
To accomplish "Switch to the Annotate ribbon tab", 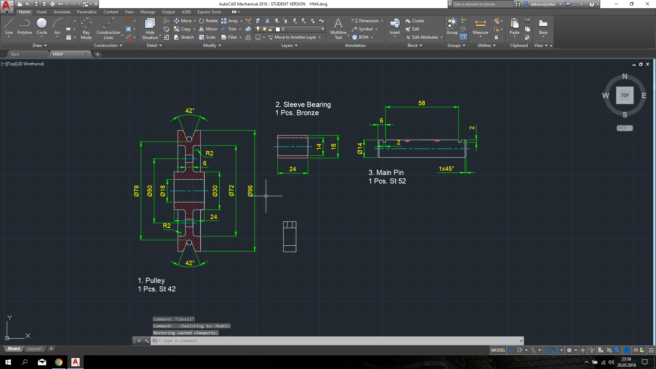I will pos(62,12).
